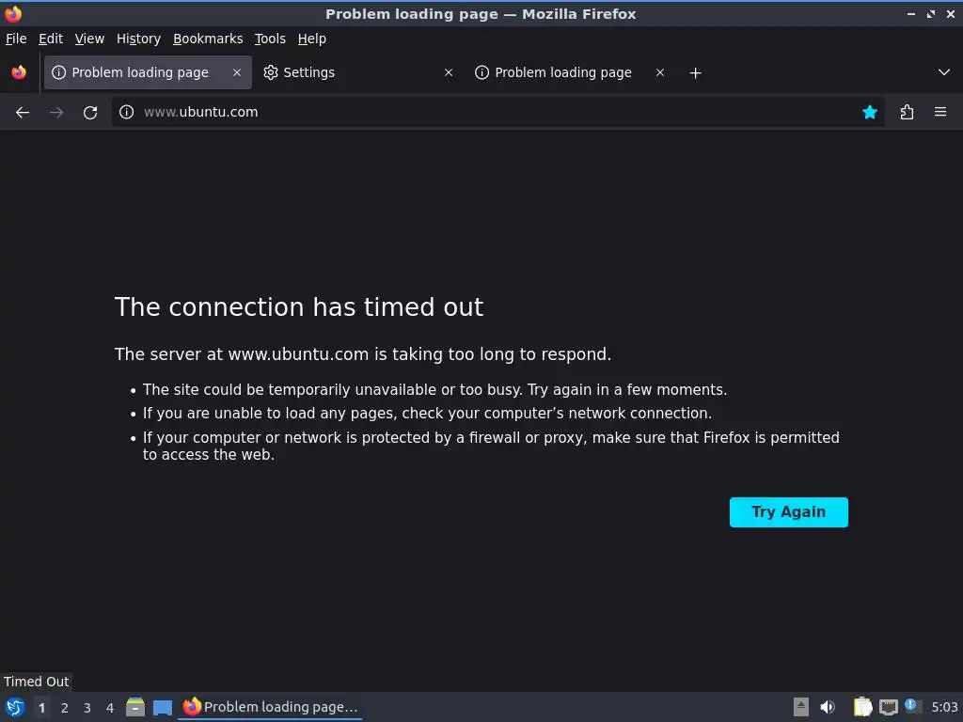
Task: Click the show desktop icon in taskbar
Action: click(162, 707)
